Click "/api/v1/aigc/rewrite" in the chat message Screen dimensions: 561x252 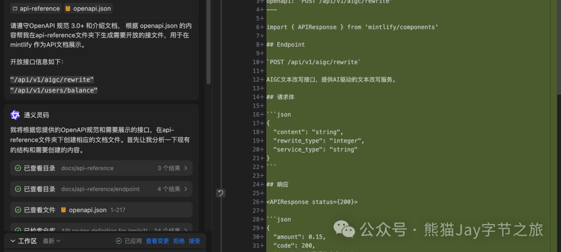52,80
